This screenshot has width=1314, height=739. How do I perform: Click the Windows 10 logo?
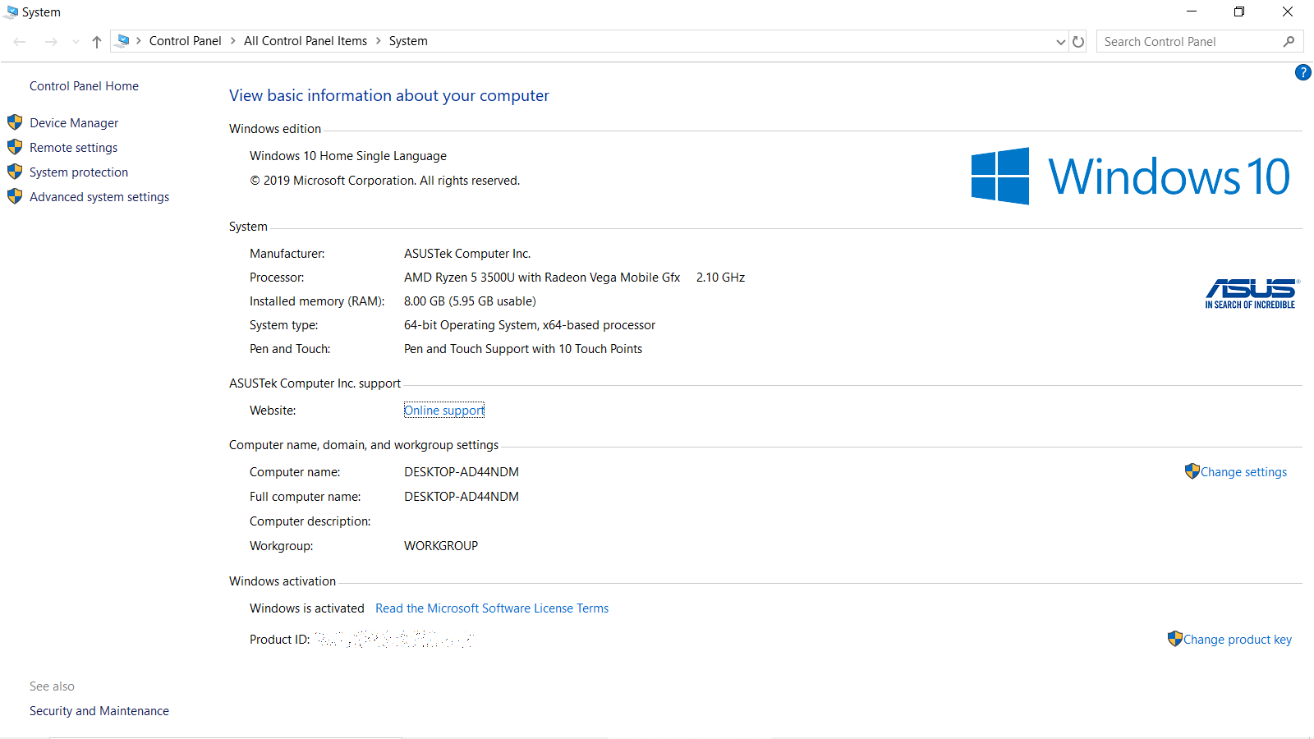coord(1131,176)
